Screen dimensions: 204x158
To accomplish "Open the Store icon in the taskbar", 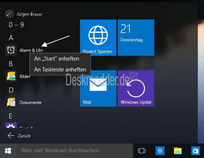I will pyautogui.click(x=196, y=151).
